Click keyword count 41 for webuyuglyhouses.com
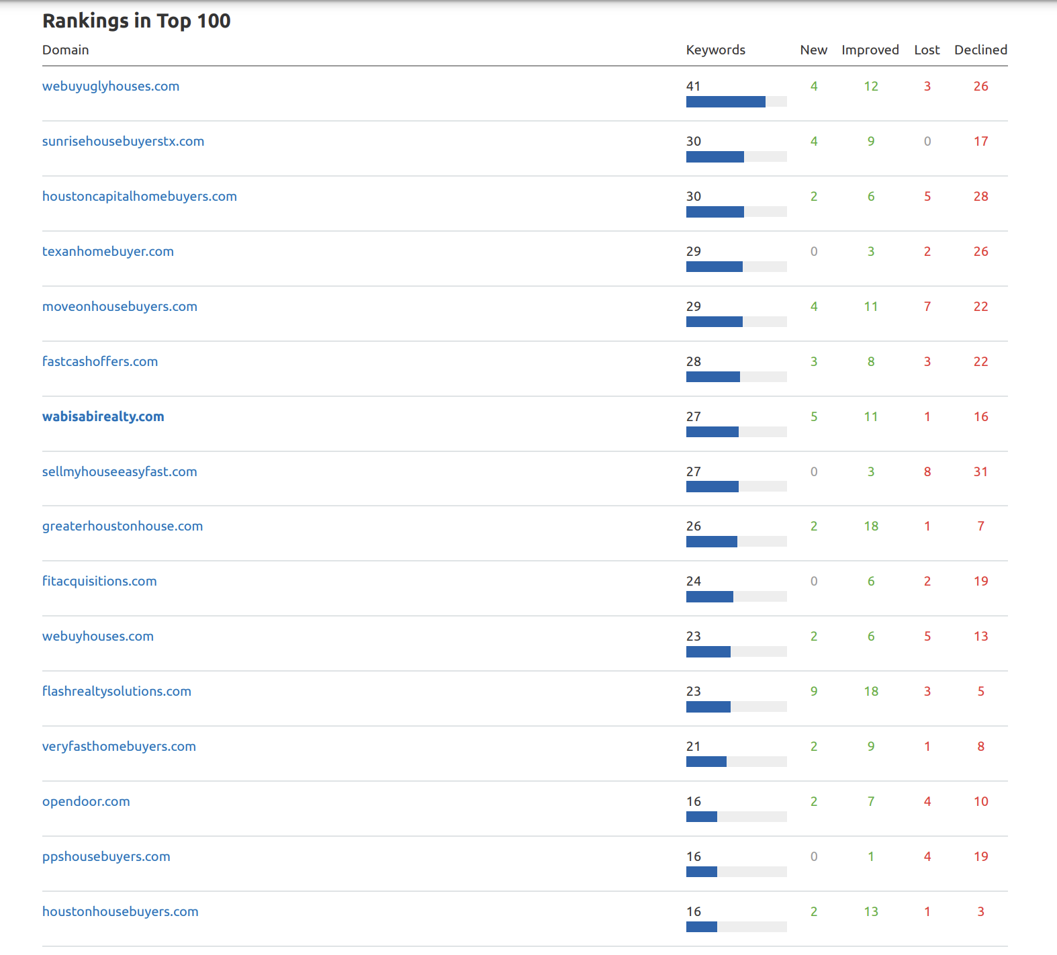The height and width of the screenshot is (955, 1057). click(x=694, y=86)
